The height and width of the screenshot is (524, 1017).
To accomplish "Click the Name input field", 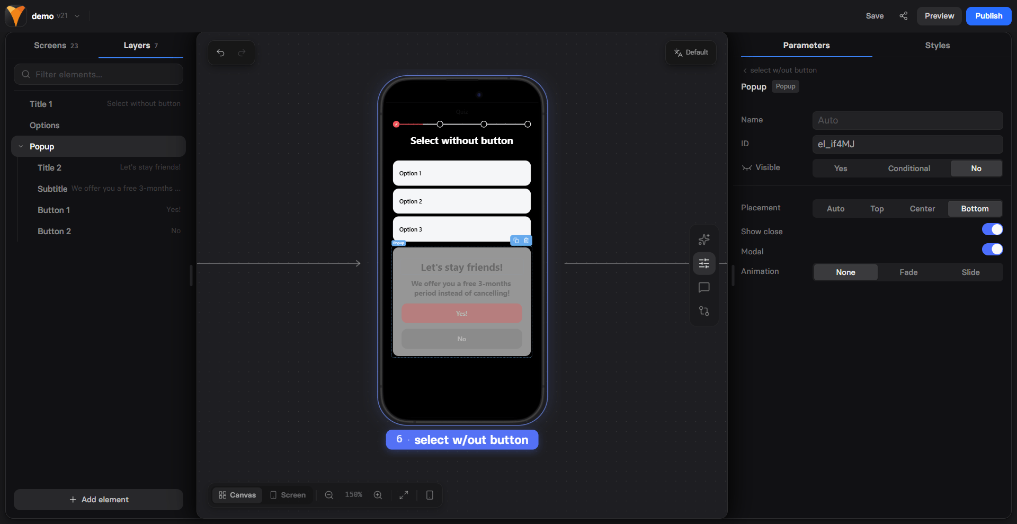I will pos(907,120).
